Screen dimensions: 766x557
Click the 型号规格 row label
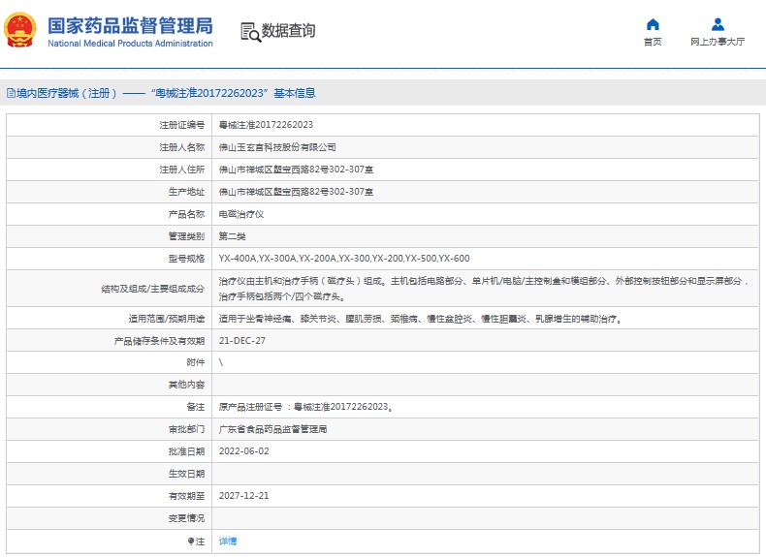point(186,259)
